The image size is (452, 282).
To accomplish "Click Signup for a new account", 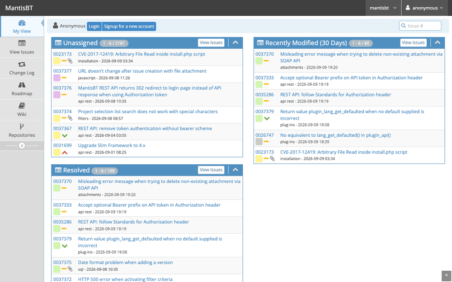I will point(129,26).
